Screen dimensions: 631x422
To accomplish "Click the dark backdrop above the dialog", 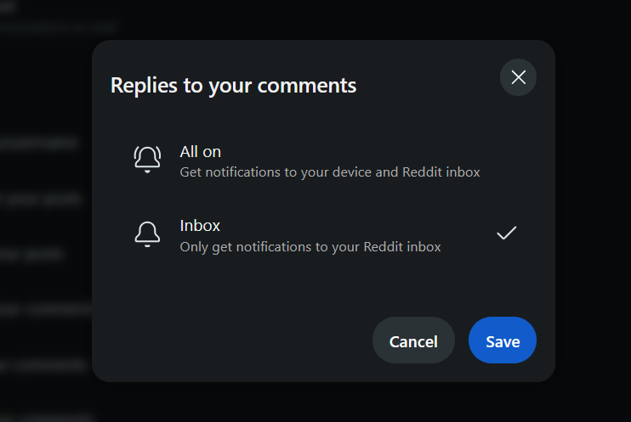I will (323, 20).
